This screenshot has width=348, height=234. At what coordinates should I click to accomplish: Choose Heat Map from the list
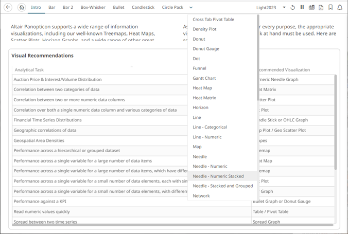click(201, 88)
